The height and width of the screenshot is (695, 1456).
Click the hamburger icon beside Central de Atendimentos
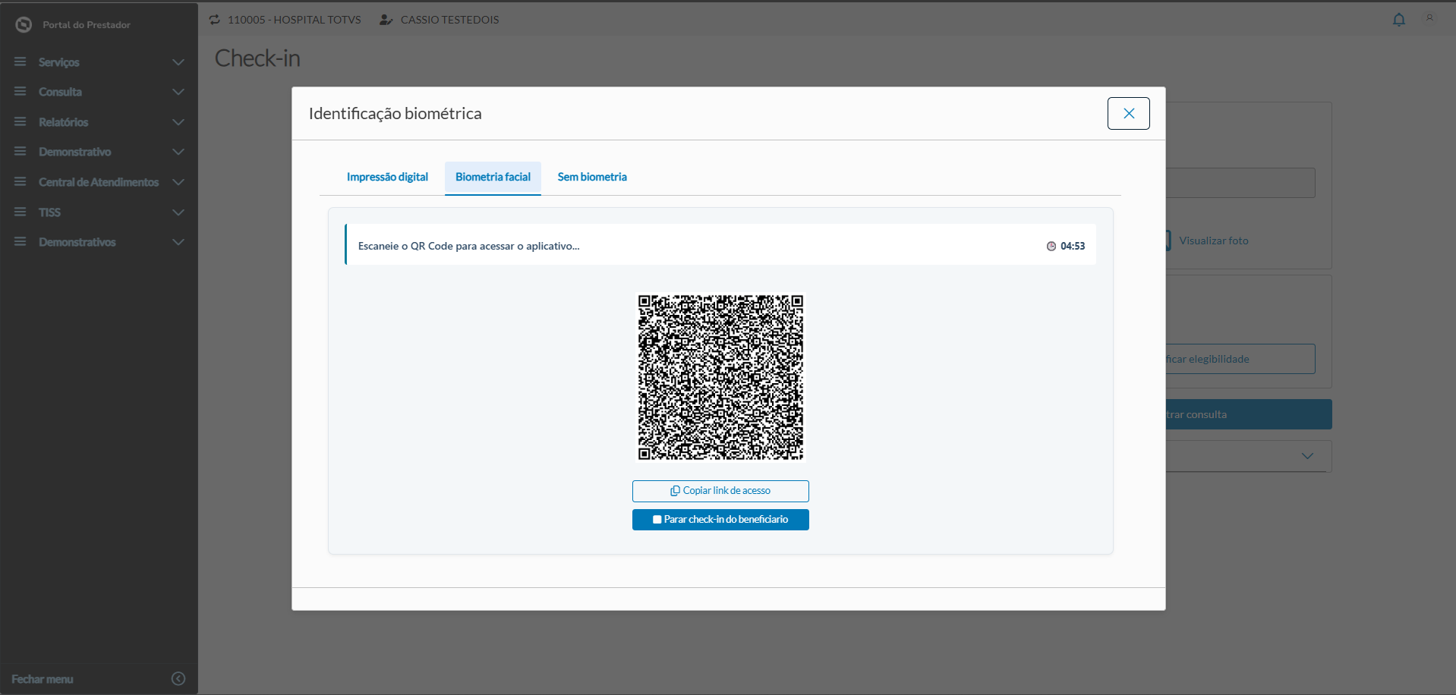(20, 182)
